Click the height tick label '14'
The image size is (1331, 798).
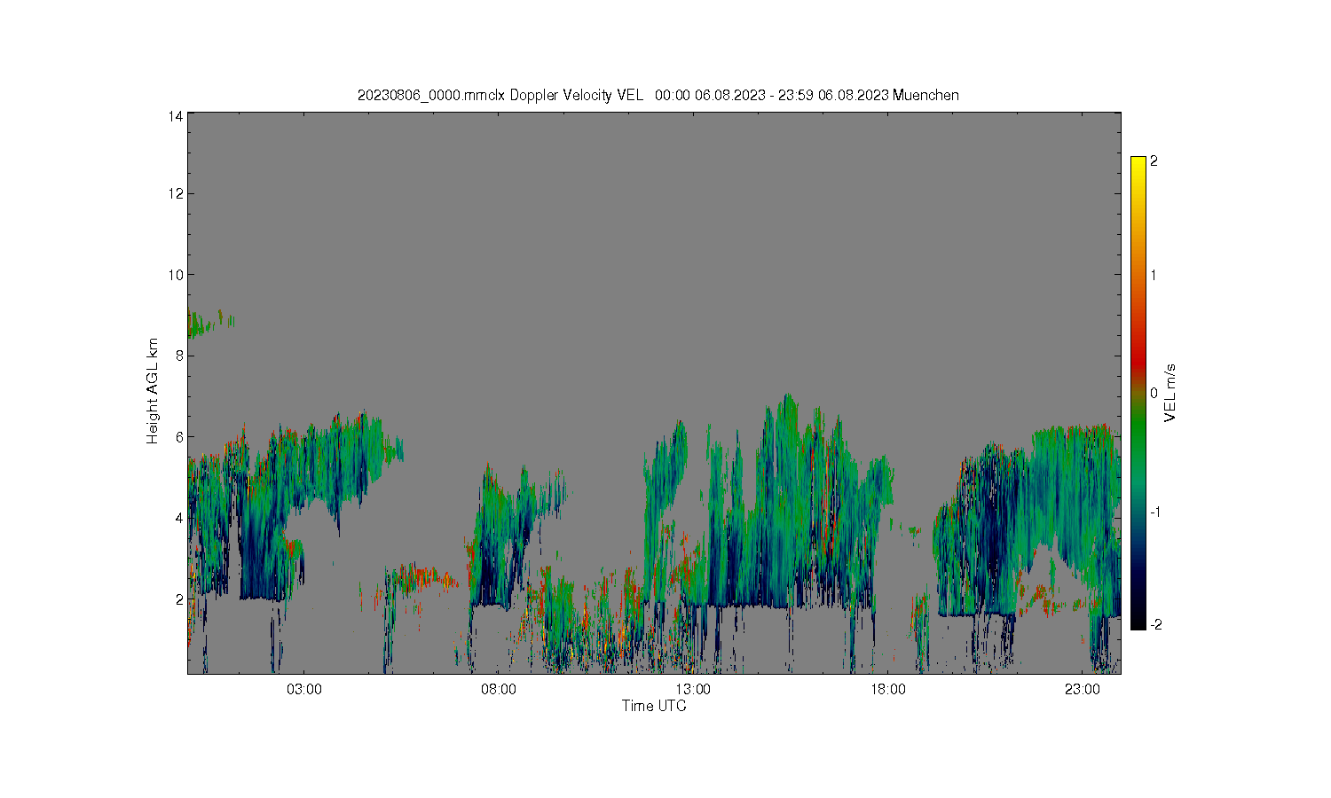[176, 116]
